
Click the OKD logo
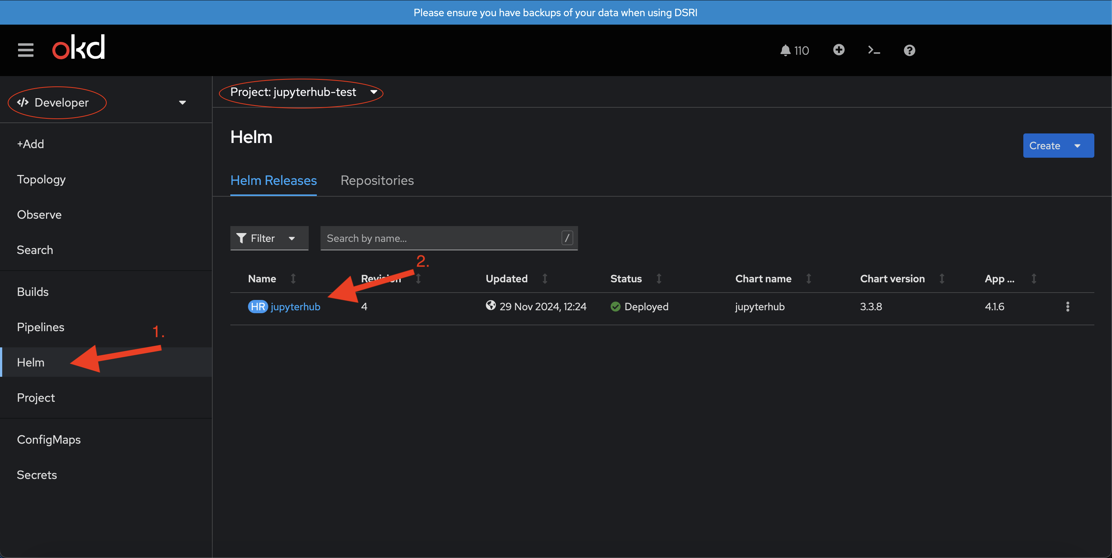[x=79, y=47]
